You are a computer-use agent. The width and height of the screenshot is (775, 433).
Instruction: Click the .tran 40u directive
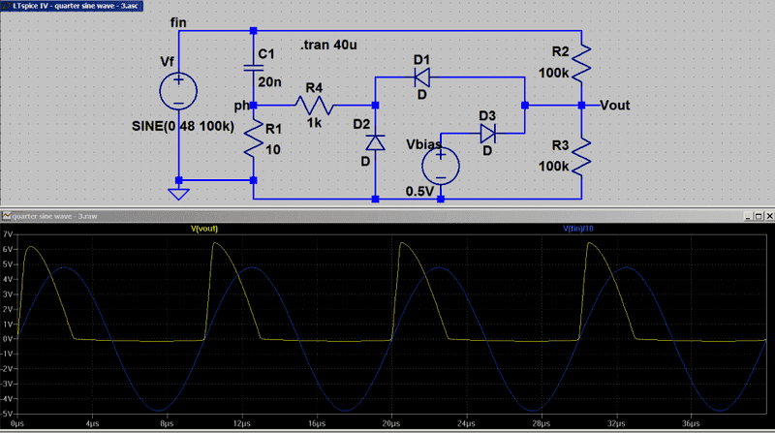tap(328, 45)
